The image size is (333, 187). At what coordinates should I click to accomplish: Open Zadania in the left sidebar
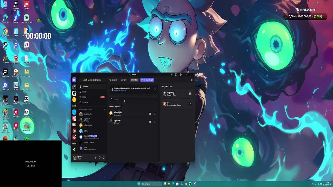(92, 102)
